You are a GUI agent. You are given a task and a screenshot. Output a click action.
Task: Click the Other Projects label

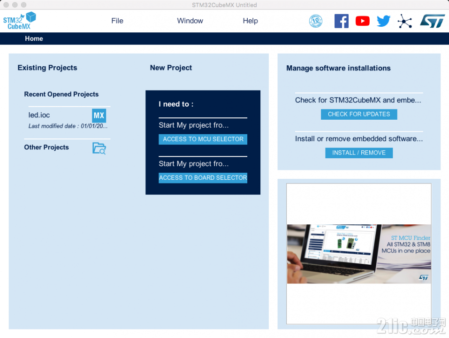pos(46,147)
